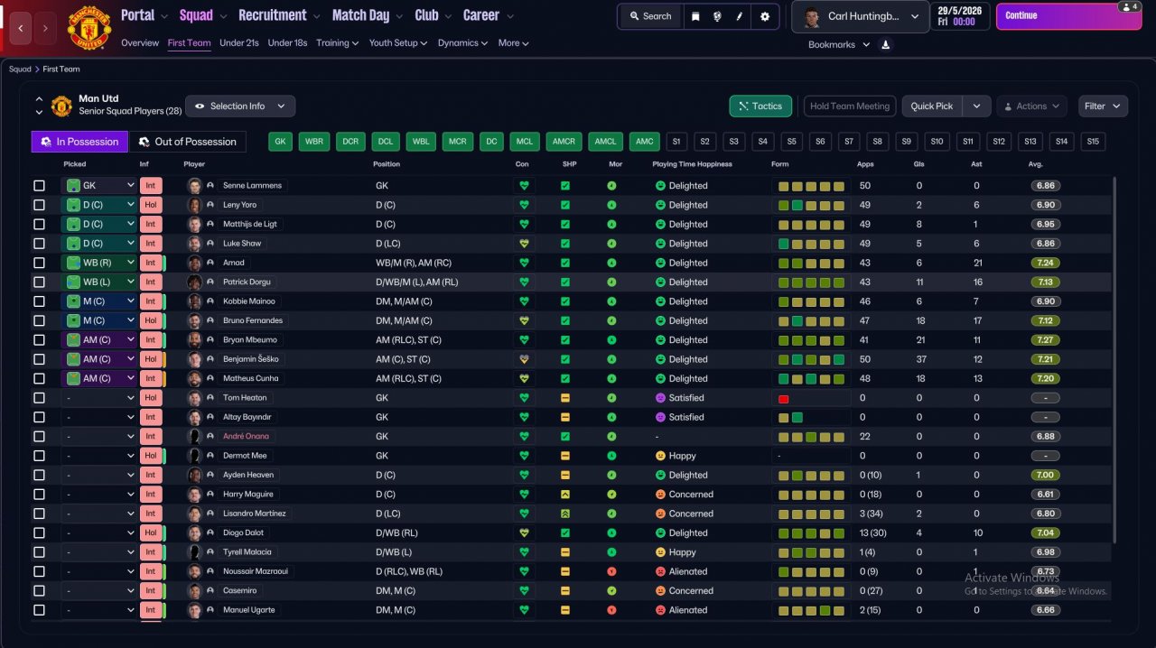Click Tom Heaton match sharpness icon

(x=565, y=398)
